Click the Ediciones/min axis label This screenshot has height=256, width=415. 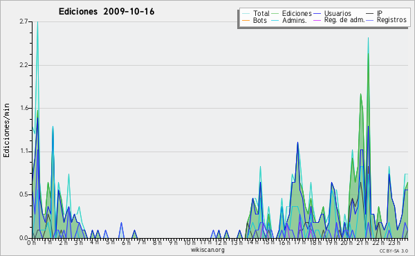pyautogui.click(x=6, y=130)
